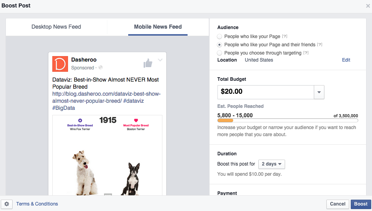This screenshot has width=372, height=211.
Task: Click the dog breeds 1915 post image
Action: [107, 155]
